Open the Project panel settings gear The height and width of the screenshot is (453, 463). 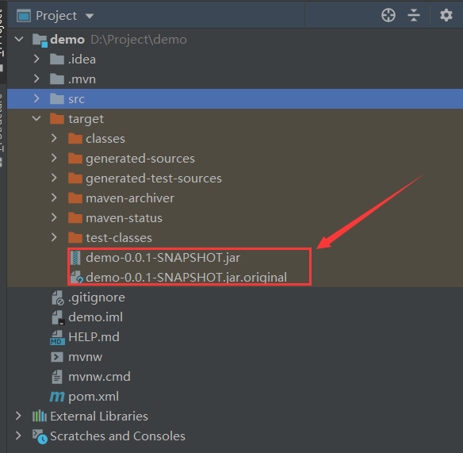pos(446,15)
